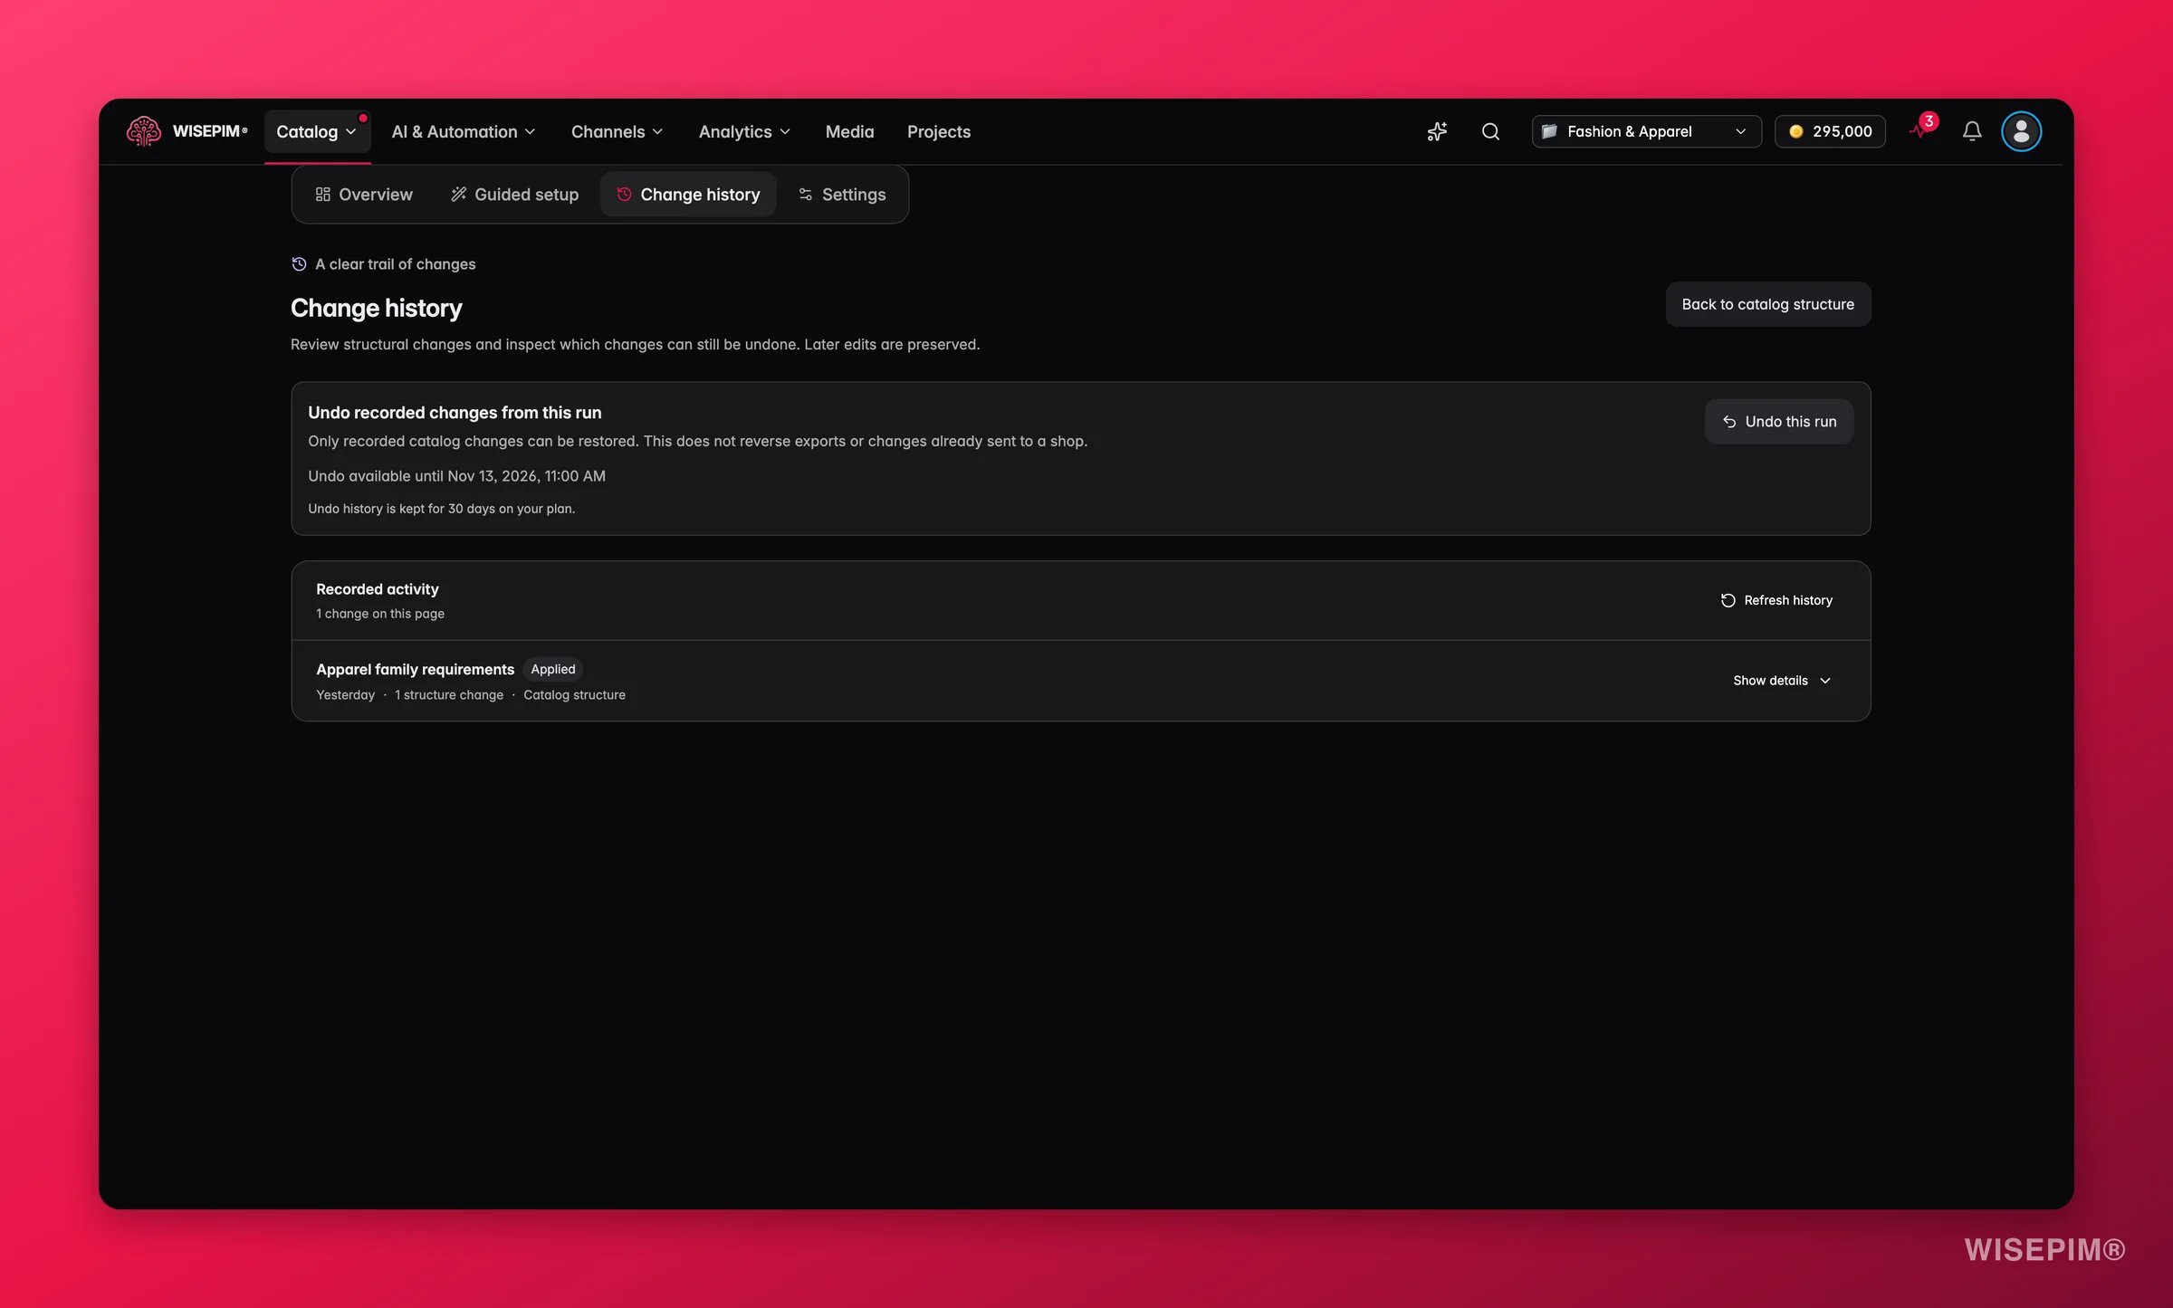Switch to the Settings tab
Screen dimensions: 2173x1308
tap(842, 195)
